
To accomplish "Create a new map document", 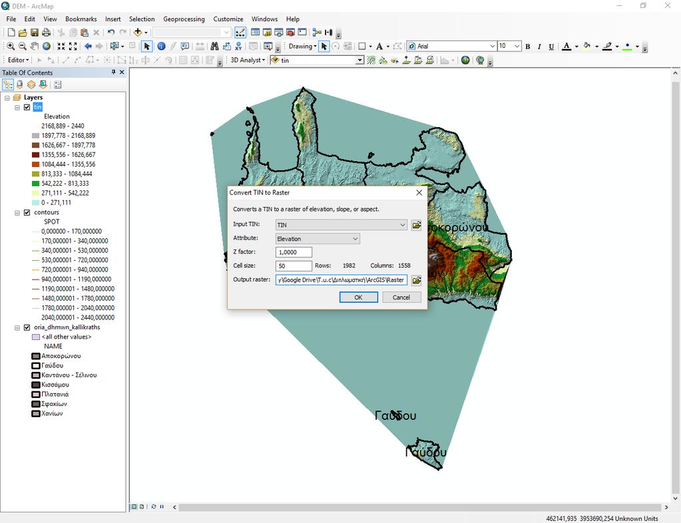I will tap(11, 33).
